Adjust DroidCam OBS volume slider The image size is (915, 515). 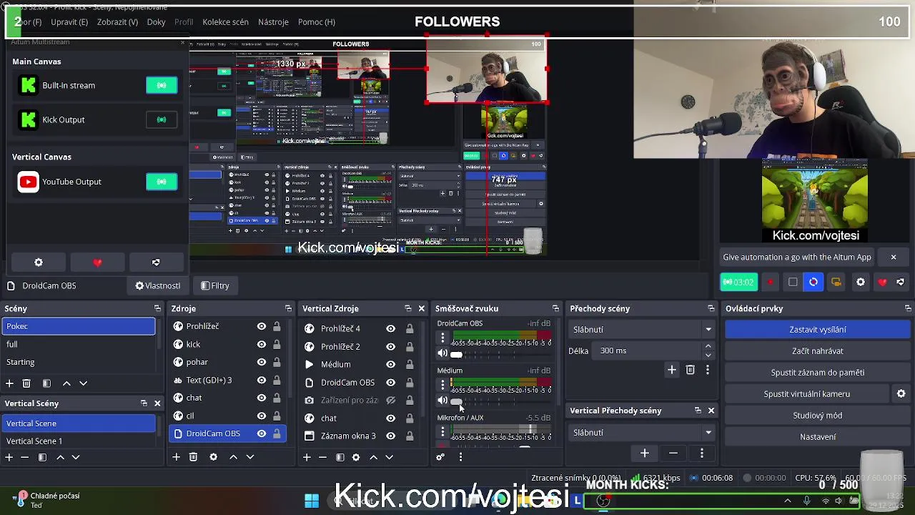(x=456, y=354)
